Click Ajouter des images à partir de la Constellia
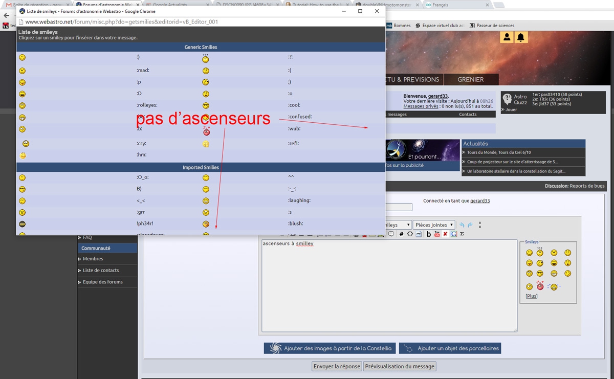Viewport: 614px width, 379px height. 330,348
